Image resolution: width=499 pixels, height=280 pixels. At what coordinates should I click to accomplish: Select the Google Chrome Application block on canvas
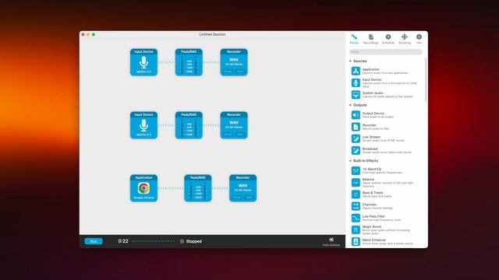pyautogui.click(x=143, y=188)
